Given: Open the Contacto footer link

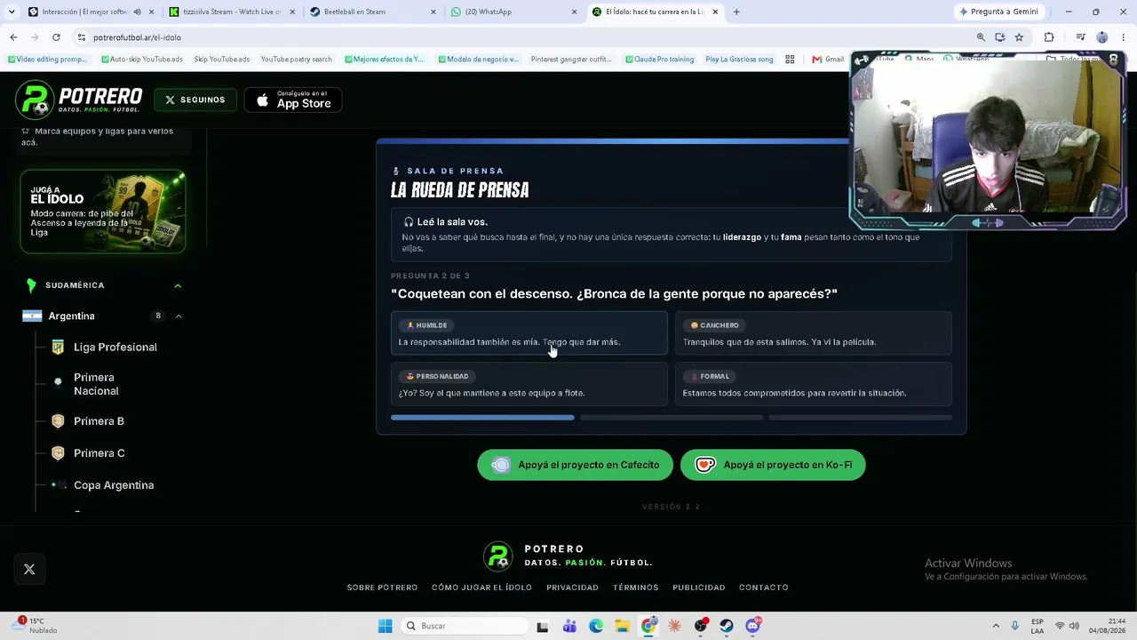Looking at the screenshot, I should click(763, 588).
